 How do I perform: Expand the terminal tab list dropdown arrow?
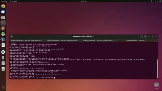pos(156,40)
